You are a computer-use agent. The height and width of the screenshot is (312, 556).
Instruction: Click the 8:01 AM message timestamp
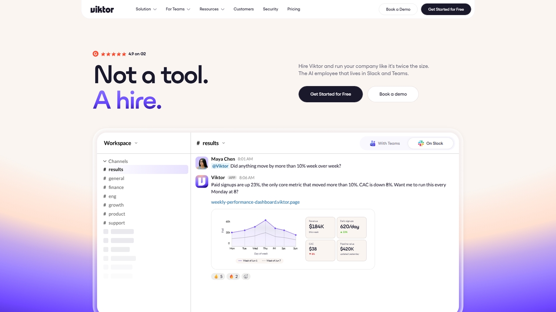[245, 159]
